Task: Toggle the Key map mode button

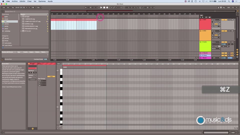Action: (224, 7)
